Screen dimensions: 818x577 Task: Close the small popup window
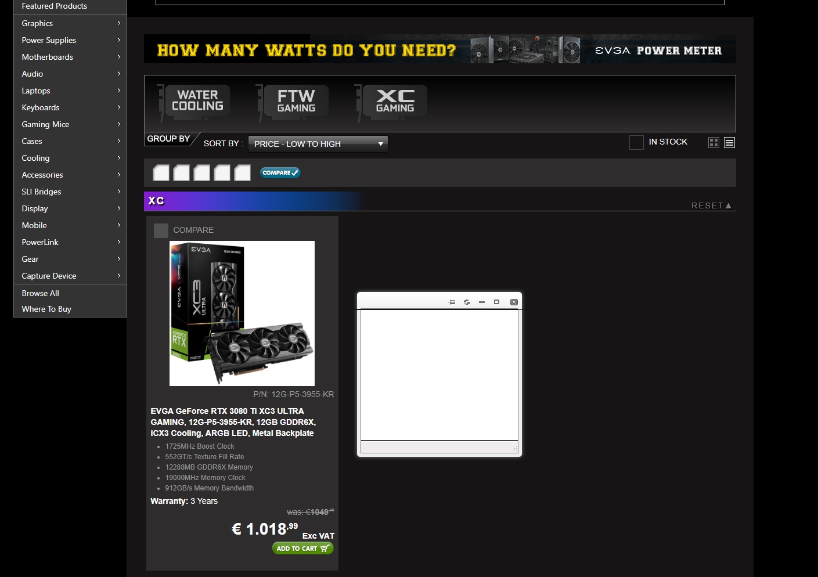(x=514, y=302)
